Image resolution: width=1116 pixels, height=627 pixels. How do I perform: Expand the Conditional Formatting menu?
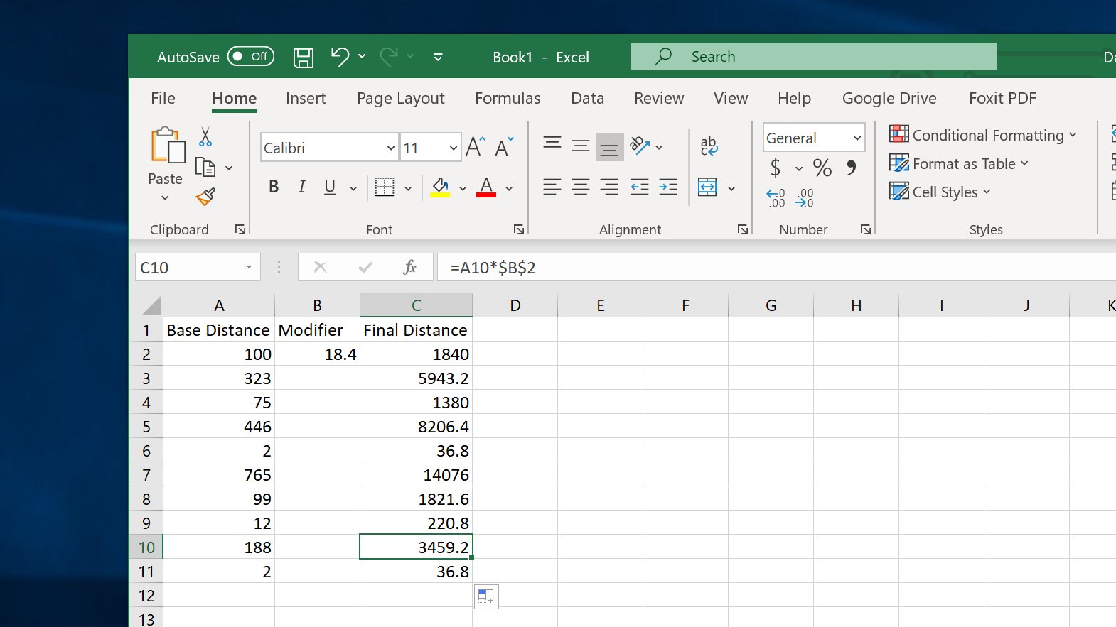(983, 135)
